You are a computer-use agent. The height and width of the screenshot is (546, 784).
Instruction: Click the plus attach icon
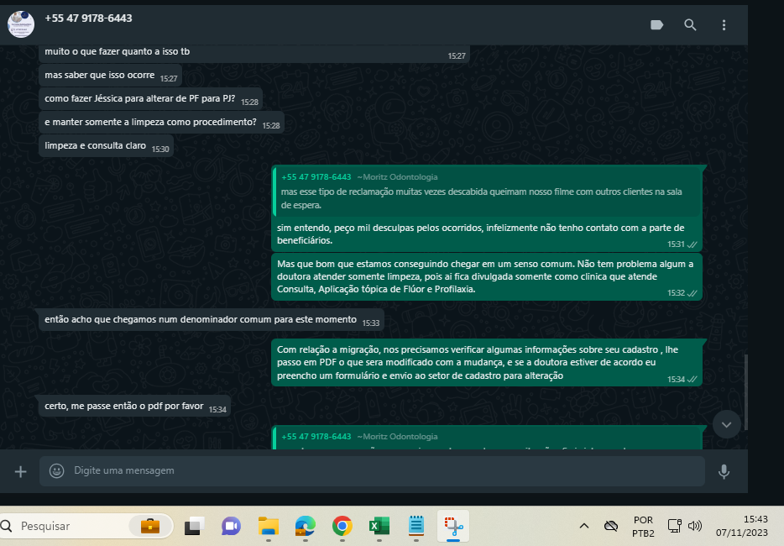(21, 471)
